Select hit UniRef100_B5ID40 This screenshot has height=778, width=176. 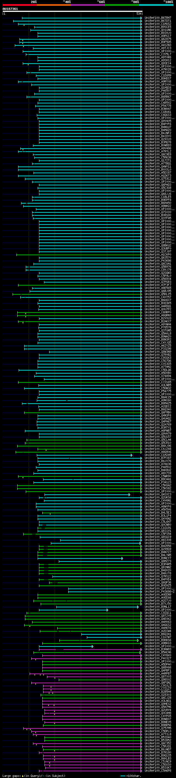pos(158,737)
